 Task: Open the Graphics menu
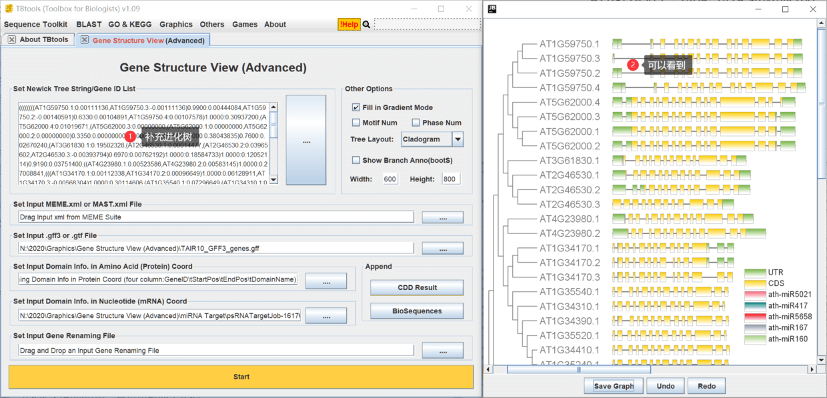pyautogui.click(x=176, y=25)
